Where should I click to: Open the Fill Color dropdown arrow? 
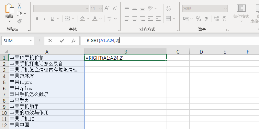click(x=88, y=19)
